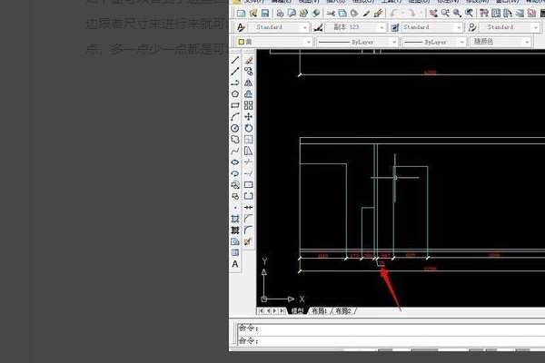Select the Circle tool
Viewport: 545px width, 363px height.
[x=235, y=128]
